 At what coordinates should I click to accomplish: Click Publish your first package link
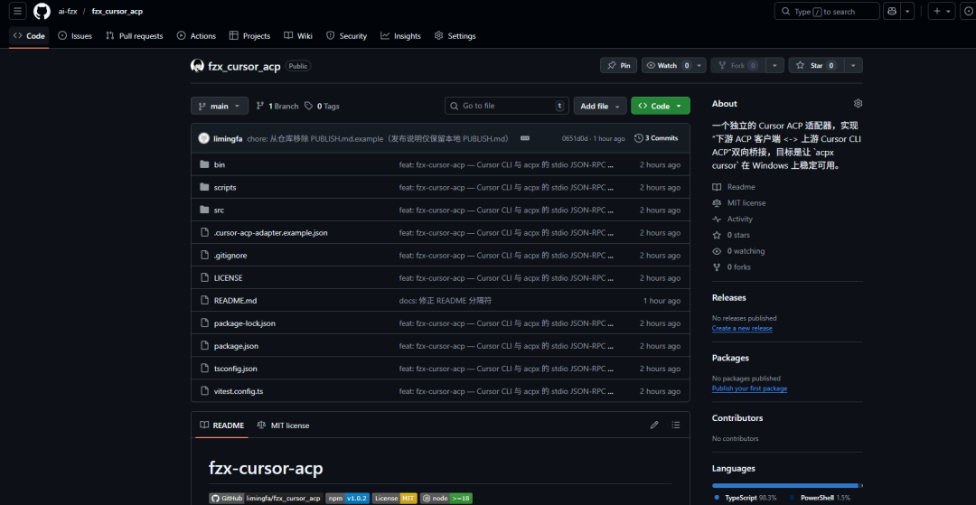pos(749,388)
